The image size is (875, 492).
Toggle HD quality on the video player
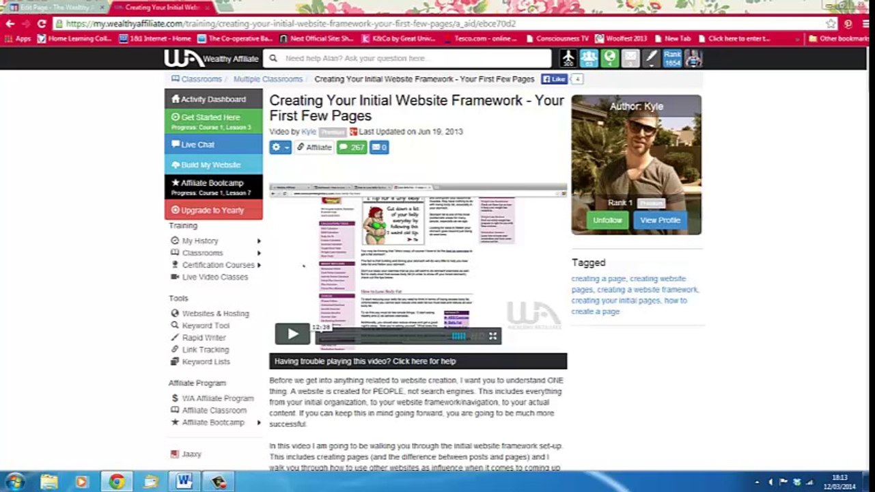point(477,336)
